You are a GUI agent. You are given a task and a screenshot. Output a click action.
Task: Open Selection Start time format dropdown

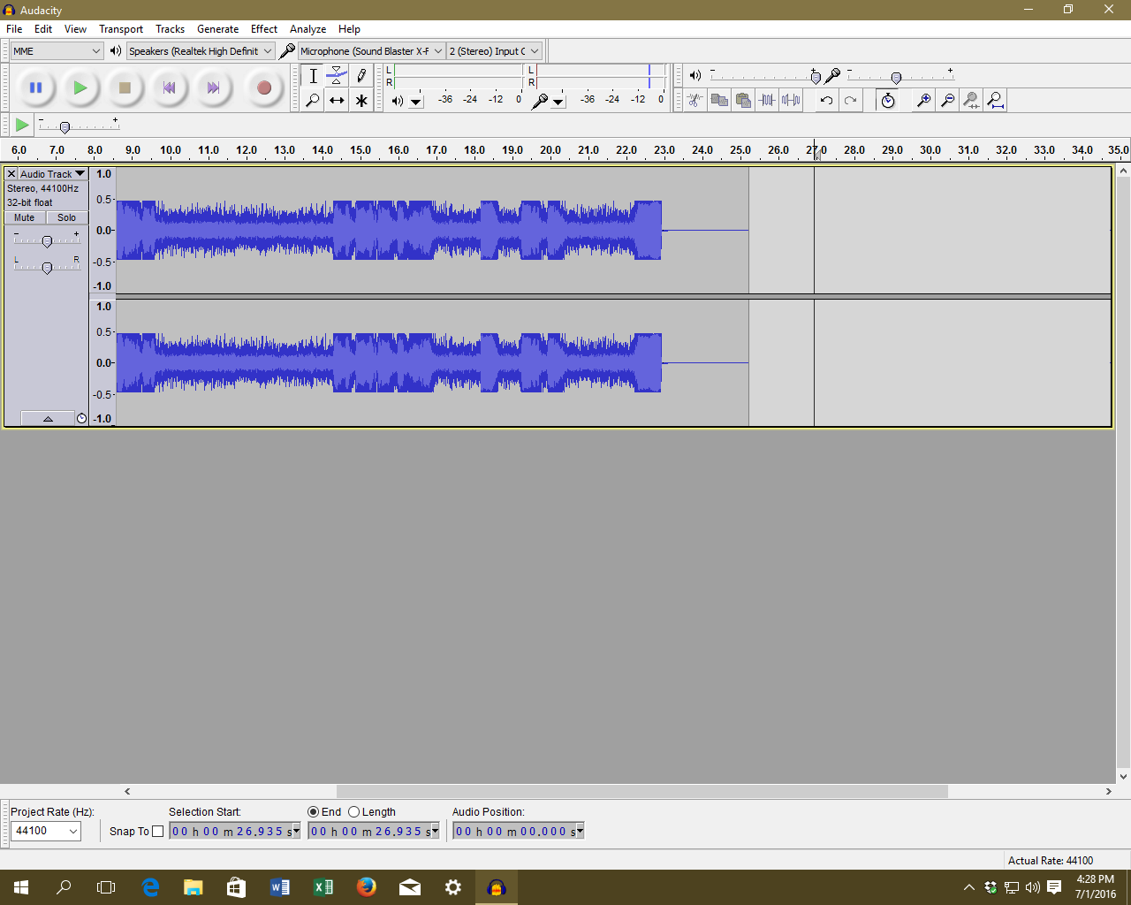click(296, 832)
